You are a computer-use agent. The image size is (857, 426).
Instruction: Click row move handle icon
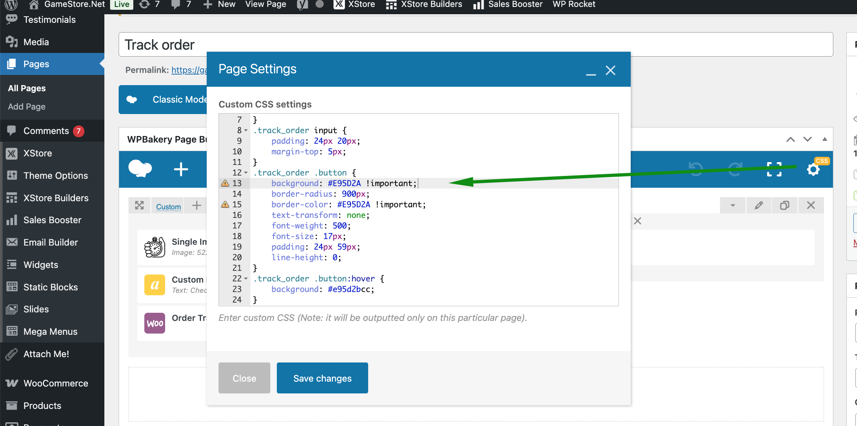(139, 205)
